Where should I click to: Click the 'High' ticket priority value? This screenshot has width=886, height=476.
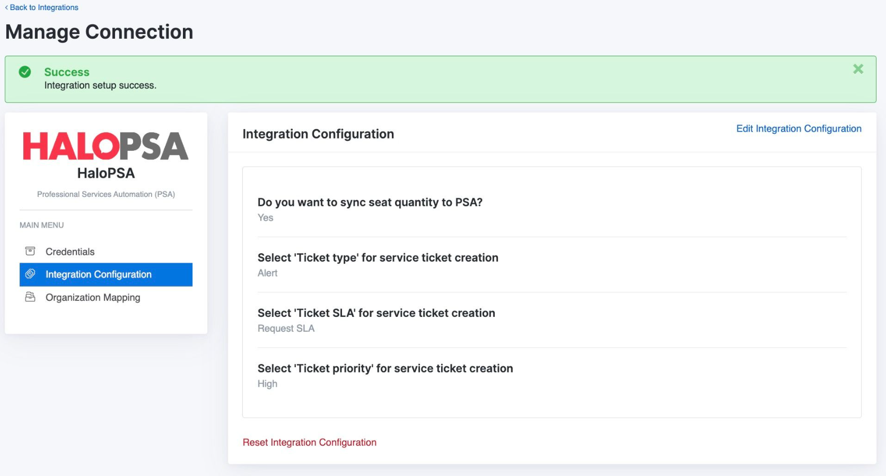[x=267, y=384]
